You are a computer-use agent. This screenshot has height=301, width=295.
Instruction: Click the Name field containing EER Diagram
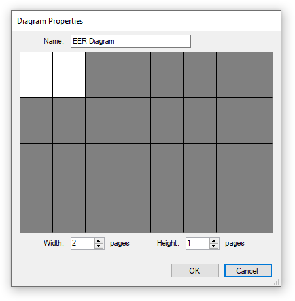[131, 41]
